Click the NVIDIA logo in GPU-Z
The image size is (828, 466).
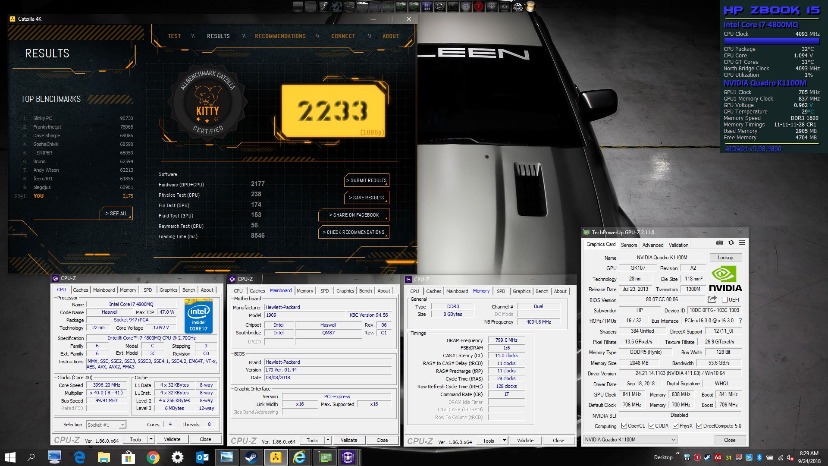[725, 279]
